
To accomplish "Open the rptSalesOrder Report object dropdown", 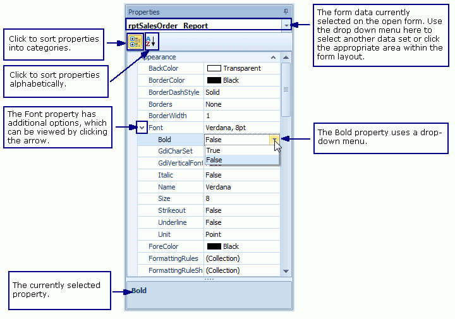I will click(x=287, y=26).
